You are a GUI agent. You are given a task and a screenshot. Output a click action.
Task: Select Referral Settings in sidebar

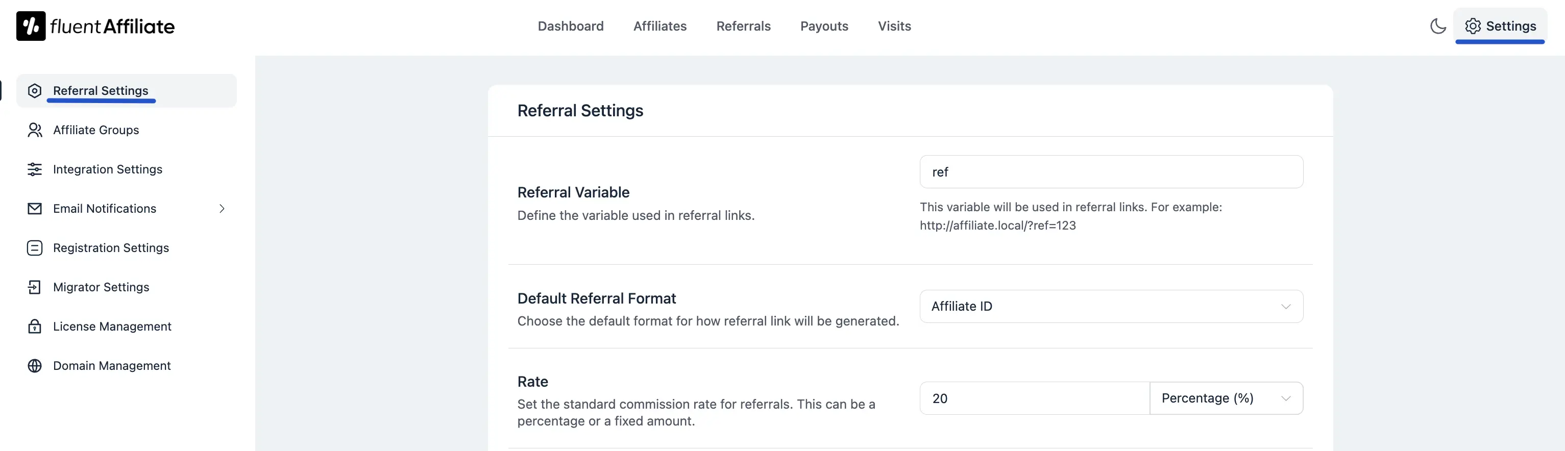[127, 91]
